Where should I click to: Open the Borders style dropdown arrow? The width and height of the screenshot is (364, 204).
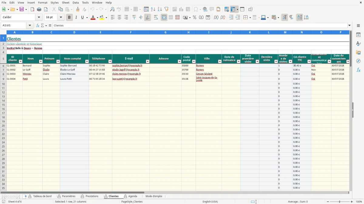[x=250, y=18]
